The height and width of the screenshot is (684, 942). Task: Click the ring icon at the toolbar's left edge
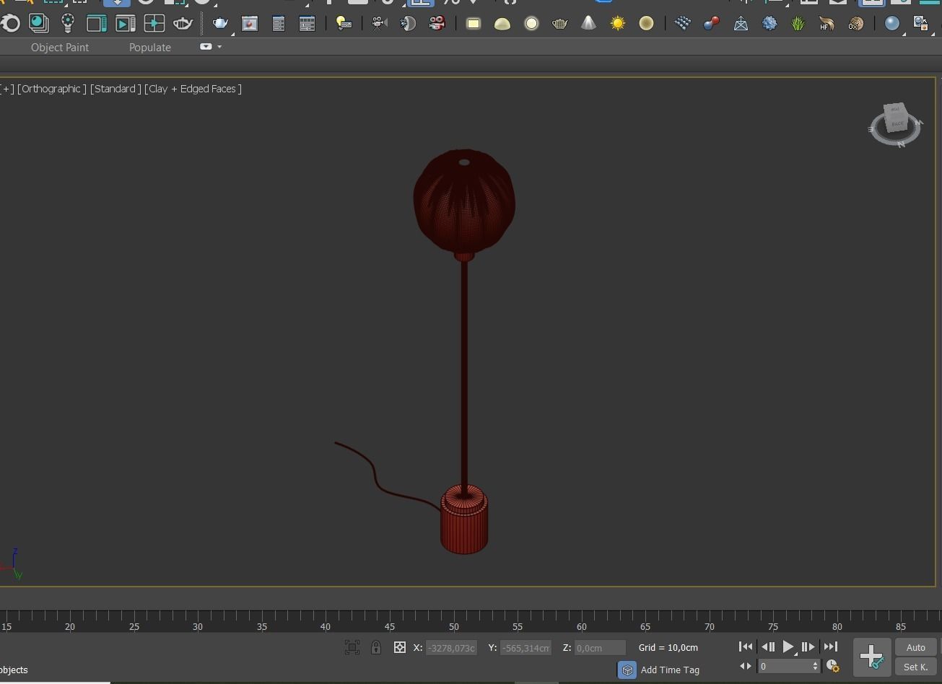[10, 24]
